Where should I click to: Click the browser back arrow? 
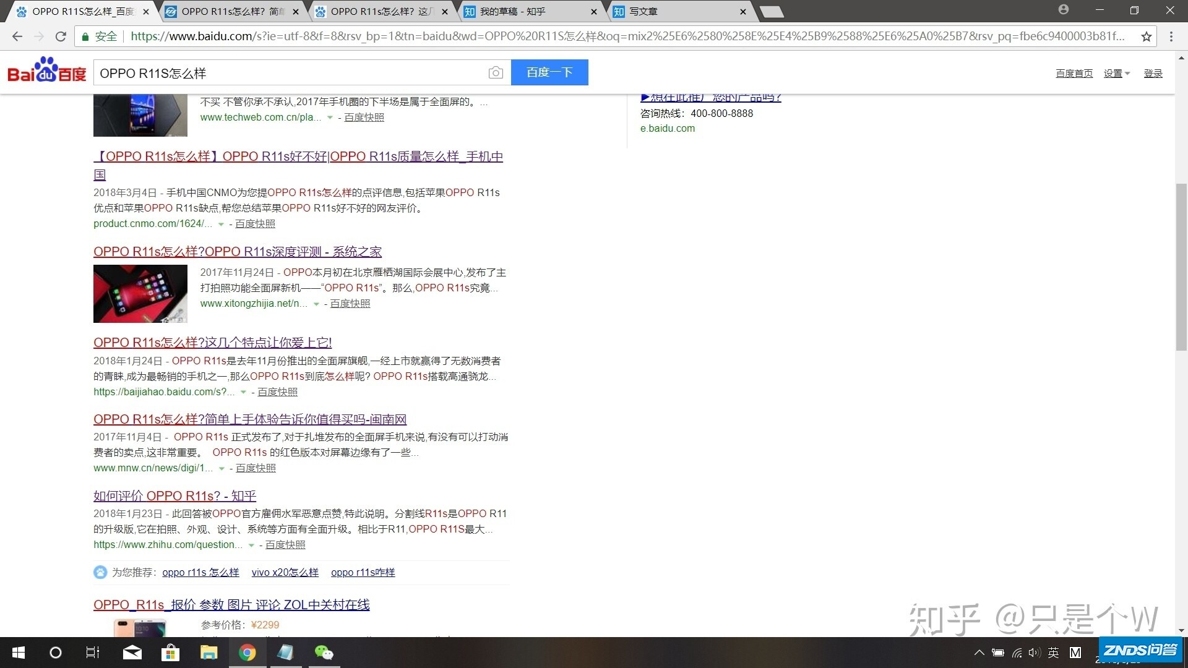(x=17, y=36)
